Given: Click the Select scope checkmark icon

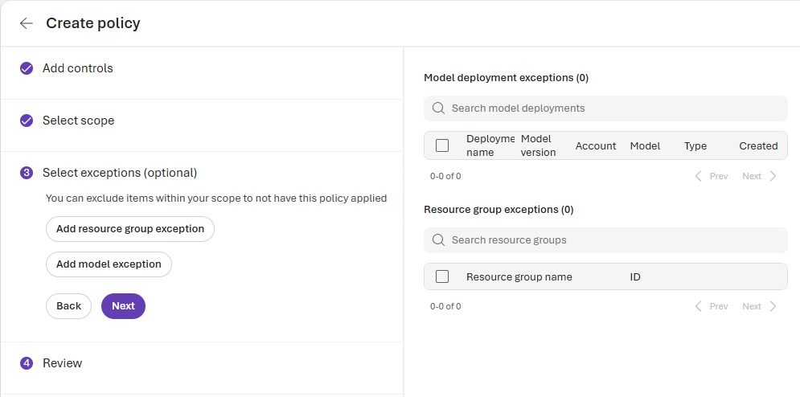Looking at the screenshot, I should [27, 121].
